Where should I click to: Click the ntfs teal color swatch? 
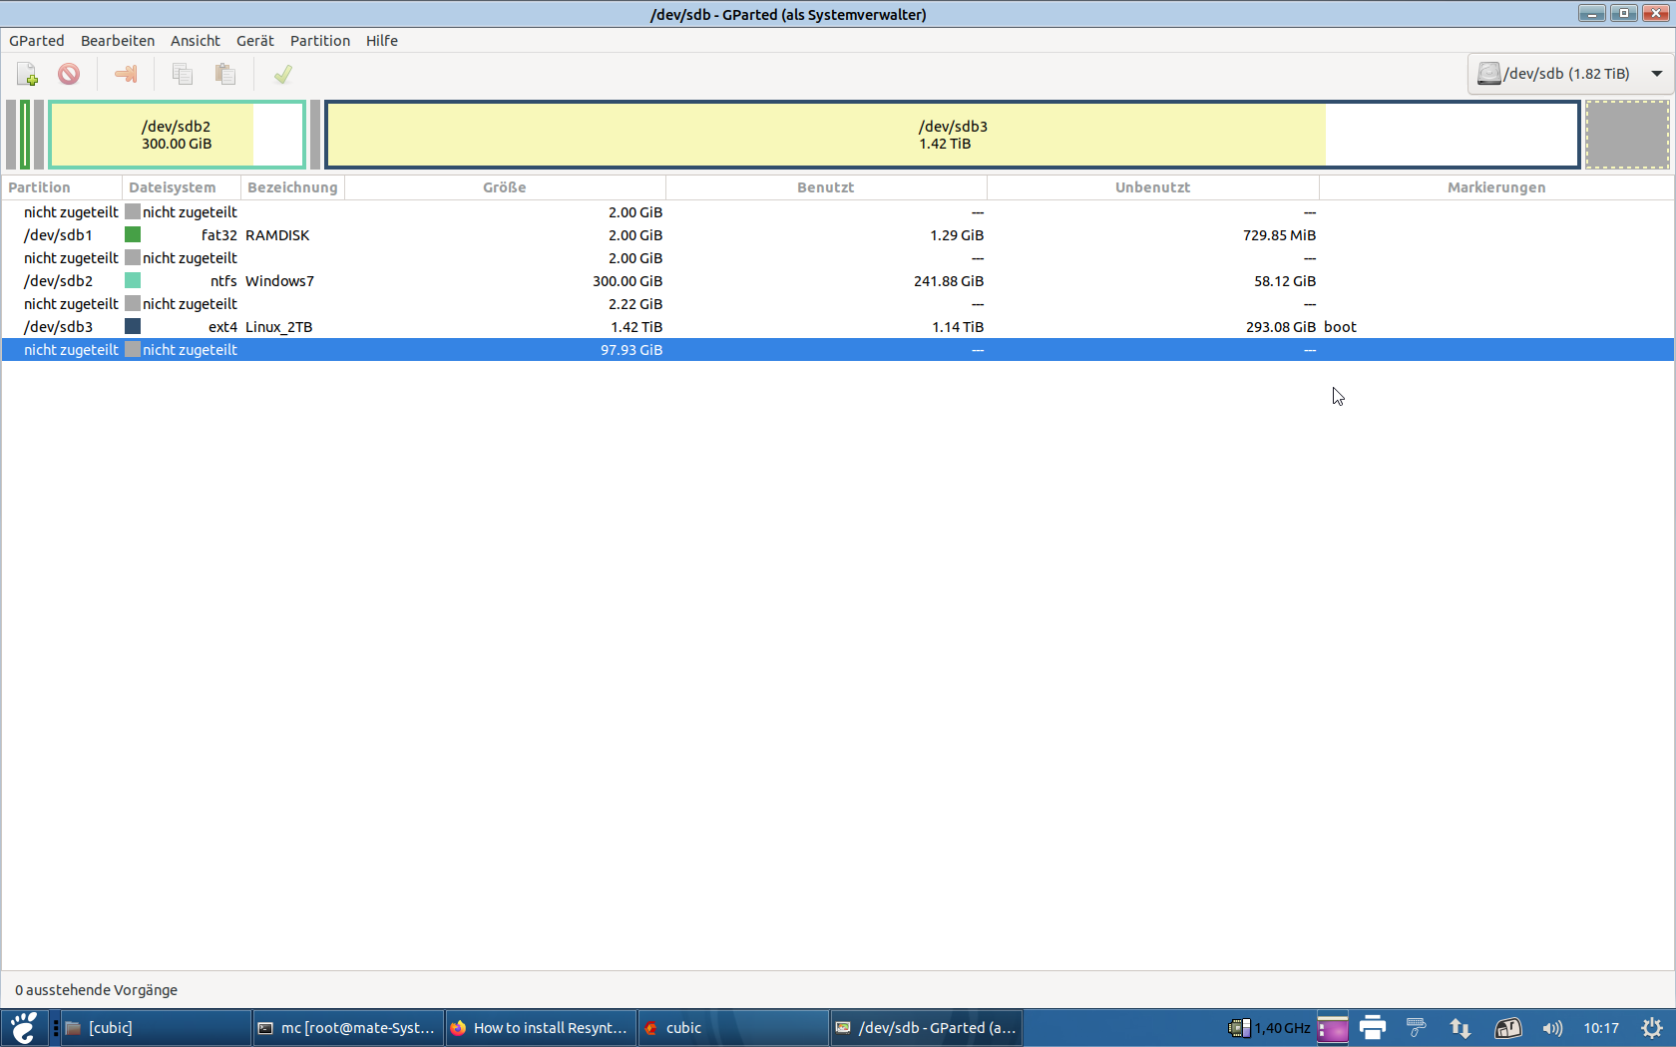pyautogui.click(x=133, y=281)
